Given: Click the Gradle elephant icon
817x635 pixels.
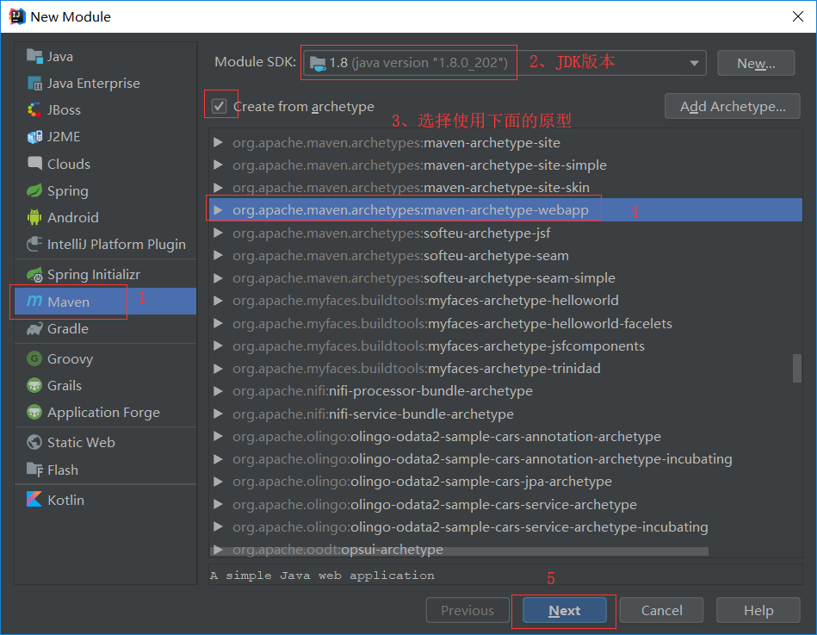Looking at the screenshot, I should click(34, 328).
